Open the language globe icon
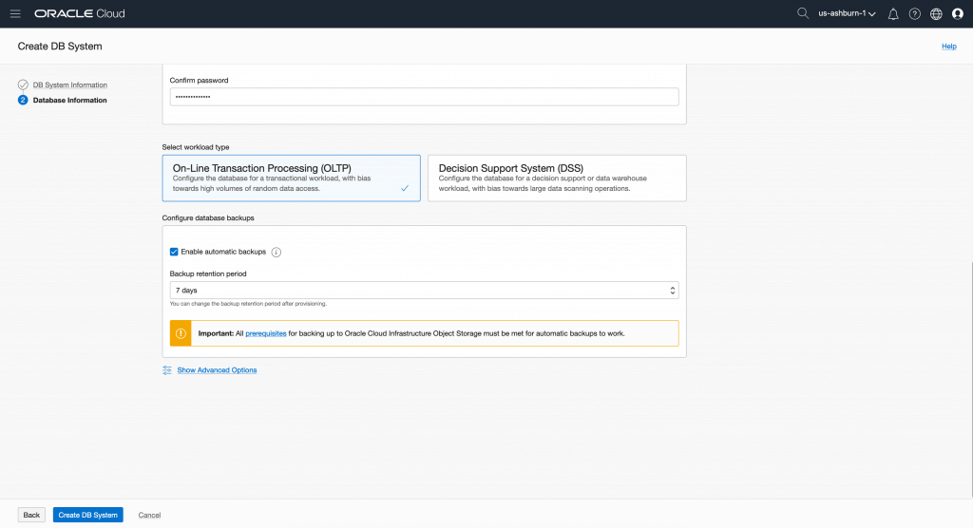Viewport: 973px width, 528px height. pos(936,14)
